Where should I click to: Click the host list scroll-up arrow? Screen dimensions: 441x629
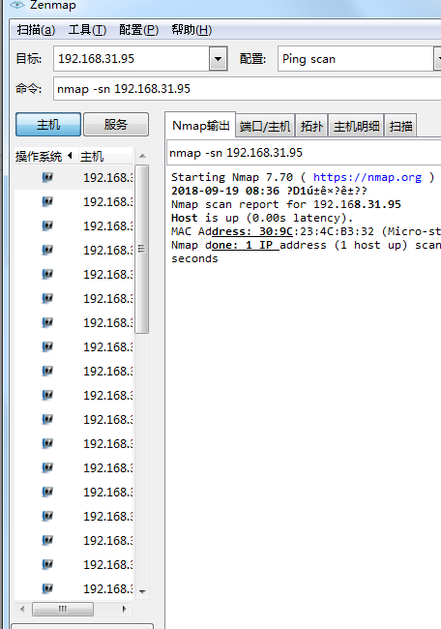[142, 156]
